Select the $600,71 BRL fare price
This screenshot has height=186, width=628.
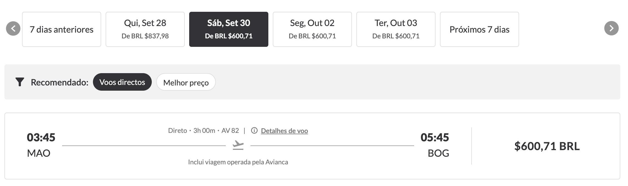(547, 146)
